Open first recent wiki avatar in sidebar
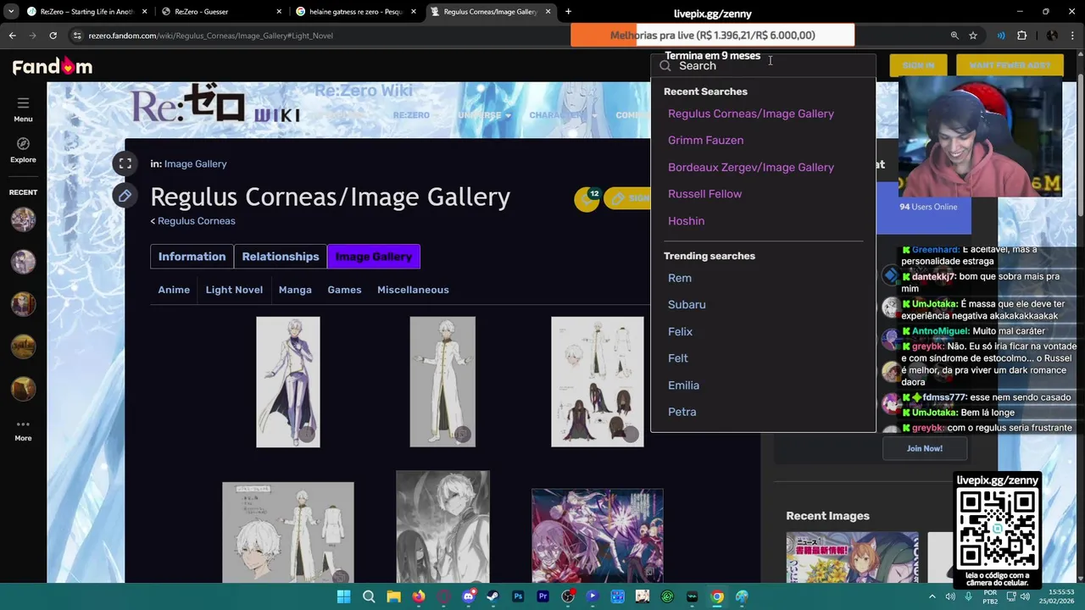Image resolution: width=1085 pixels, height=610 pixels. click(23, 219)
